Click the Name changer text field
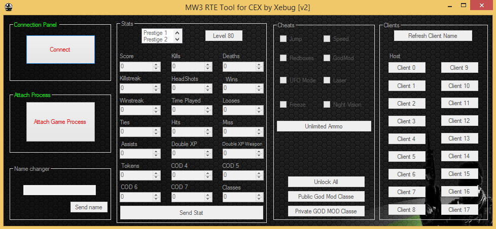Viewport: 496px width, 229px height. (x=59, y=190)
